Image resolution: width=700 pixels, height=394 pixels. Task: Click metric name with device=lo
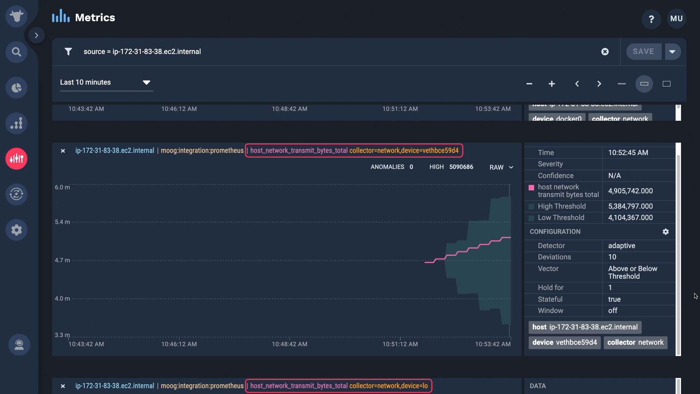click(x=339, y=386)
